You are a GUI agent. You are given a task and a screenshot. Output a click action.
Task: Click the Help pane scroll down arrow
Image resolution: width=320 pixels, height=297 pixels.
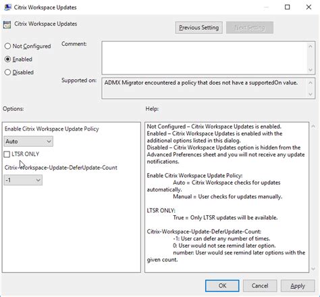pos(313,269)
